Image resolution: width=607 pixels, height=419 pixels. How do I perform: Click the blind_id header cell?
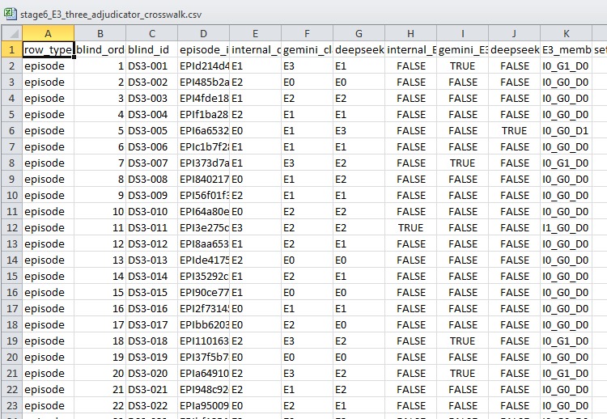click(152, 49)
